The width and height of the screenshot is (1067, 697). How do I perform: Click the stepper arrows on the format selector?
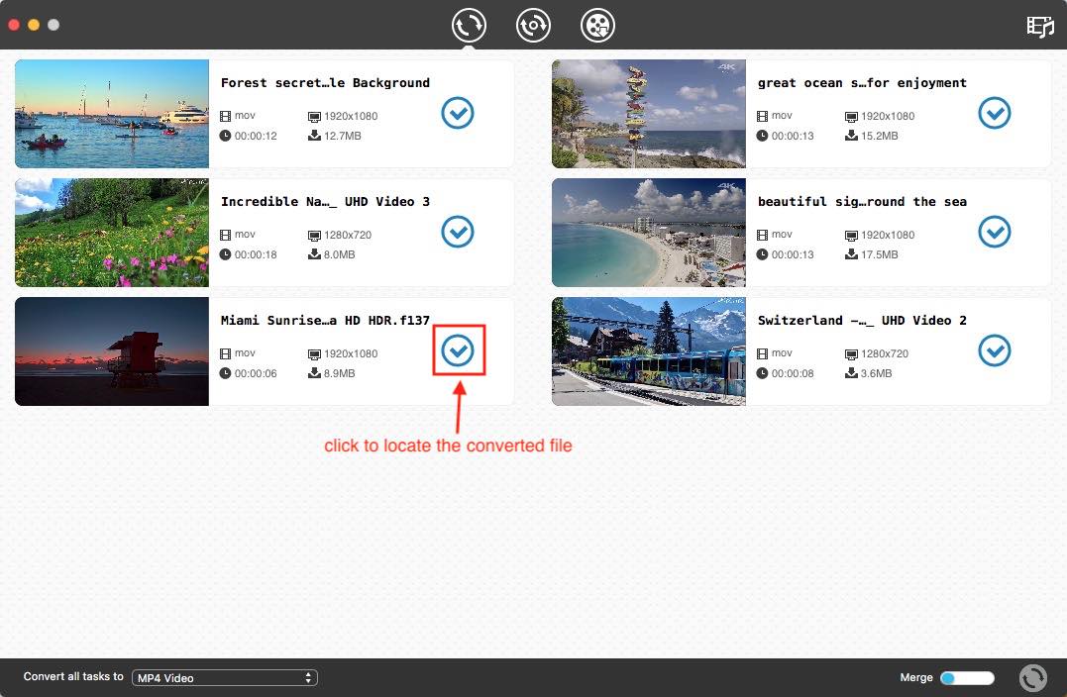click(x=308, y=677)
